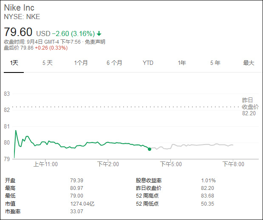
Task: Click the 上午11:00 time axis label
Action: click(x=45, y=164)
